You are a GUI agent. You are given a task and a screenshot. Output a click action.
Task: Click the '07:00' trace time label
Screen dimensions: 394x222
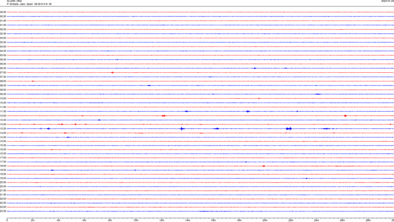(x=3, y=72)
